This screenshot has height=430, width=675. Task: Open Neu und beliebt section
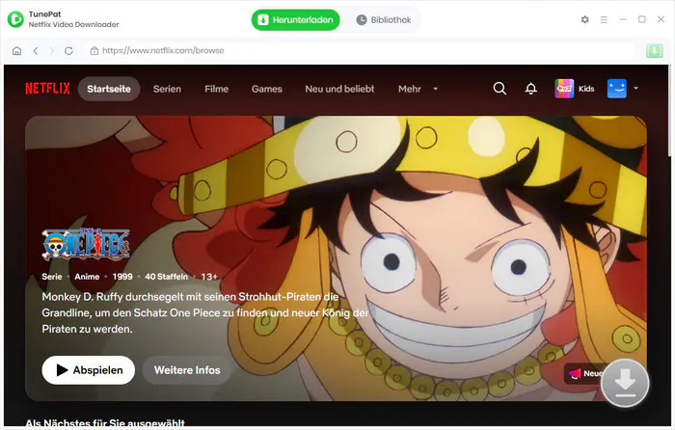[339, 89]
